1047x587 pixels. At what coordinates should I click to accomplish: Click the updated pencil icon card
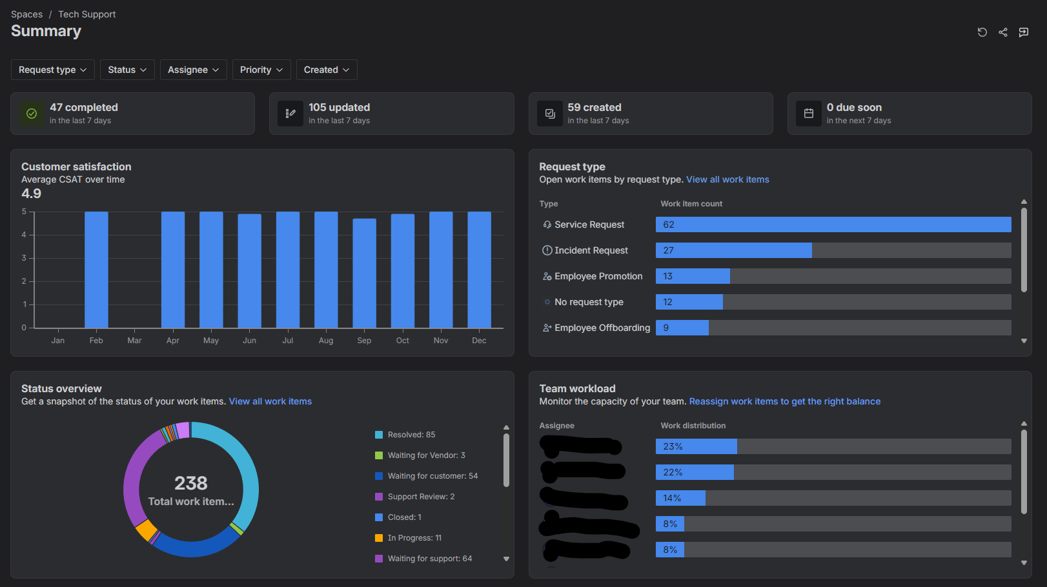click(x=290, y=114)
